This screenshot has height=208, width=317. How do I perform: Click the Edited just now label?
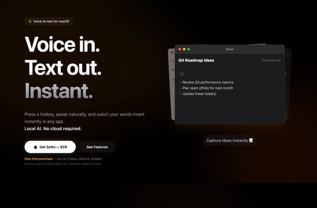[x=271, y=60]
